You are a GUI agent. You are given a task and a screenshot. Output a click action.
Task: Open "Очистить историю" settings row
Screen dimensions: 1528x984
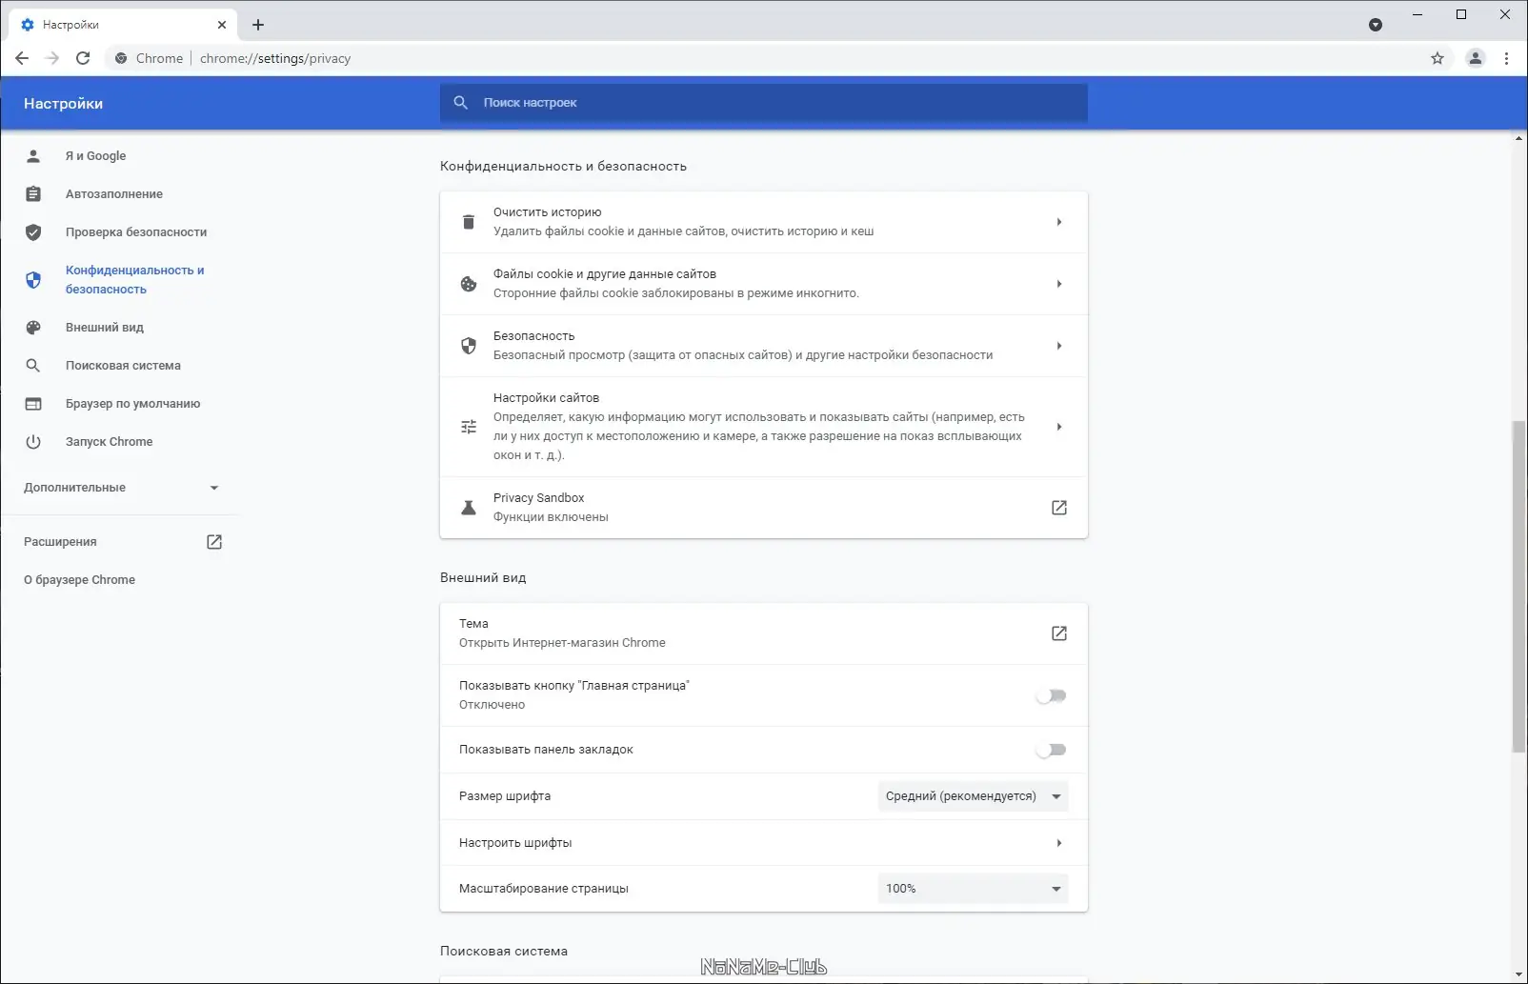coord(763,222)
